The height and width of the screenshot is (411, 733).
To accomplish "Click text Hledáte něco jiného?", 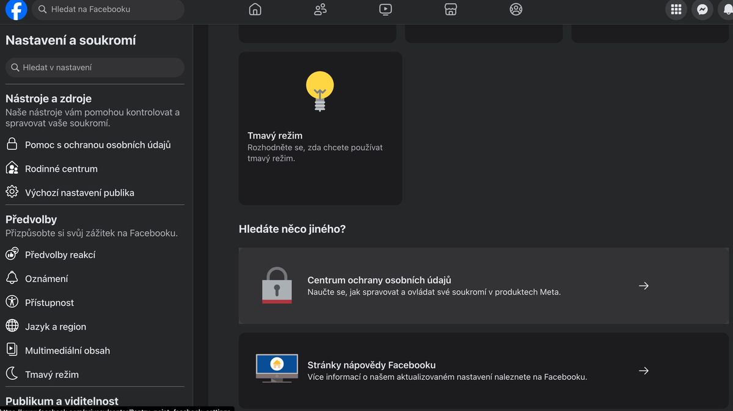I will [292, 229].
